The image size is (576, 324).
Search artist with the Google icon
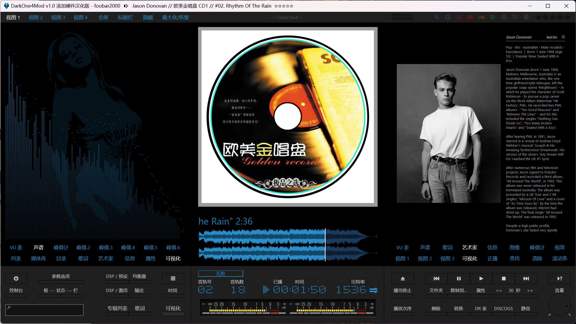coord(448,17)
